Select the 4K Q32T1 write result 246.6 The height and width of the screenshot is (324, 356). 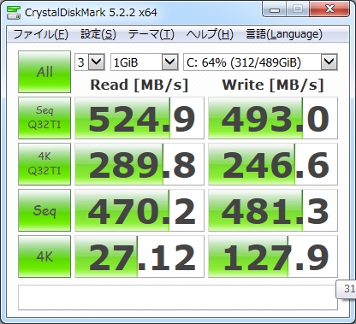pyautogui.click(x=273, y=164)
